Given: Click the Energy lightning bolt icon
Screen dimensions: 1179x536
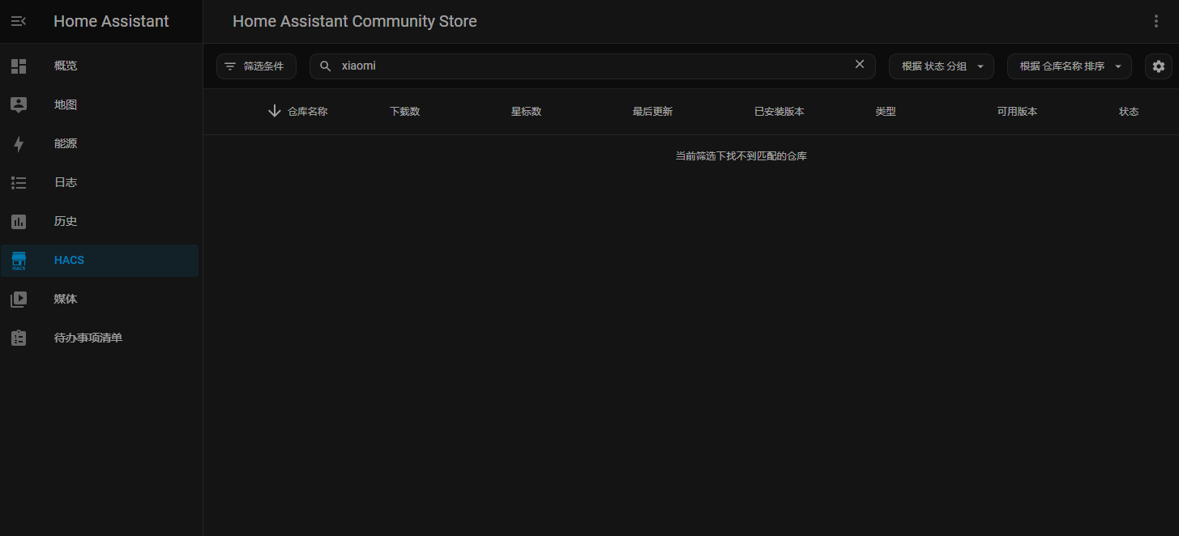Looking at the screenshot, I should coord(19,144).
